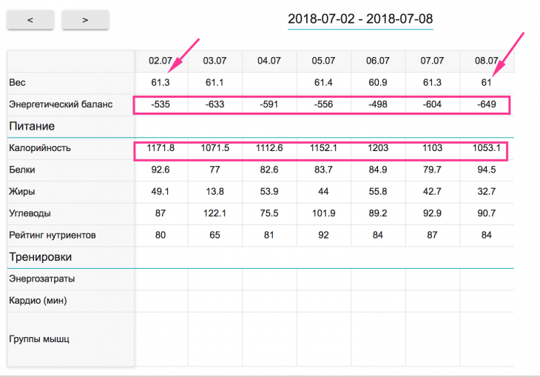Image resolution: width=540 pixels, height=377 pixels.
Task: Click the Калорийность row label
Action: point(40,148)
